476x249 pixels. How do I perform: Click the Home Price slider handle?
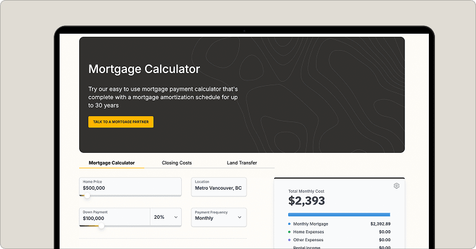[87, 196]
